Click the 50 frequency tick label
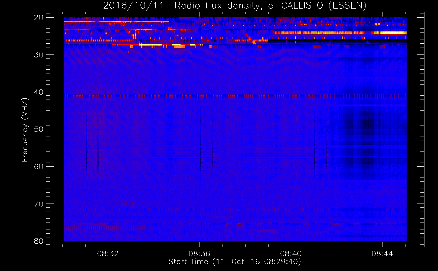 coord(39,129)
